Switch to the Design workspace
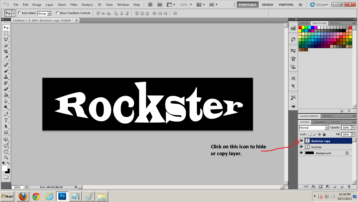 [x=268, y=4]
